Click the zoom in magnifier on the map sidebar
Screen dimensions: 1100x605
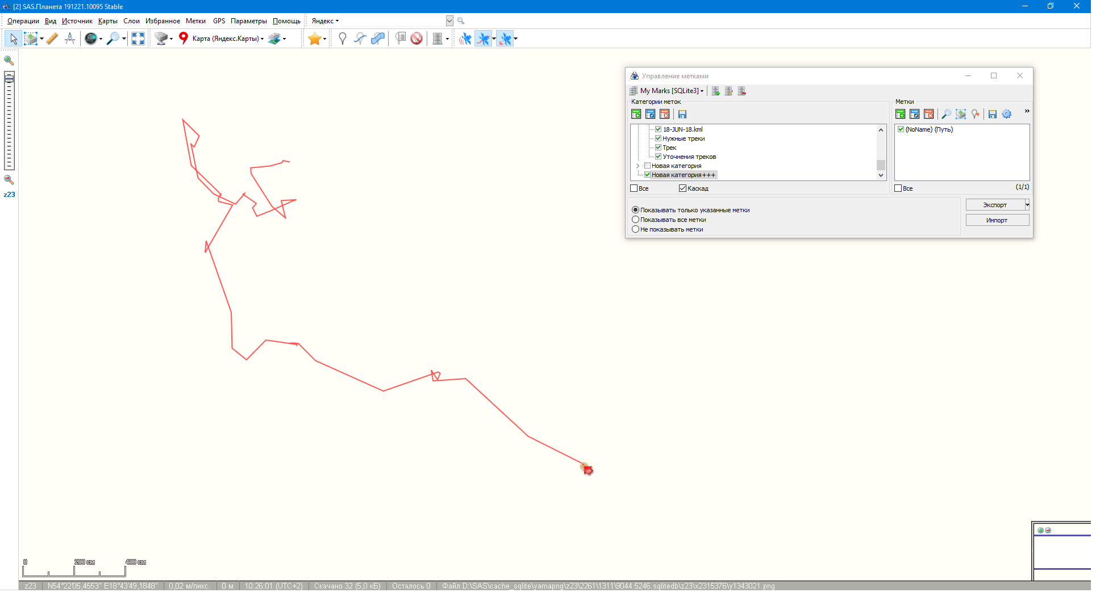tap(9, 60)
